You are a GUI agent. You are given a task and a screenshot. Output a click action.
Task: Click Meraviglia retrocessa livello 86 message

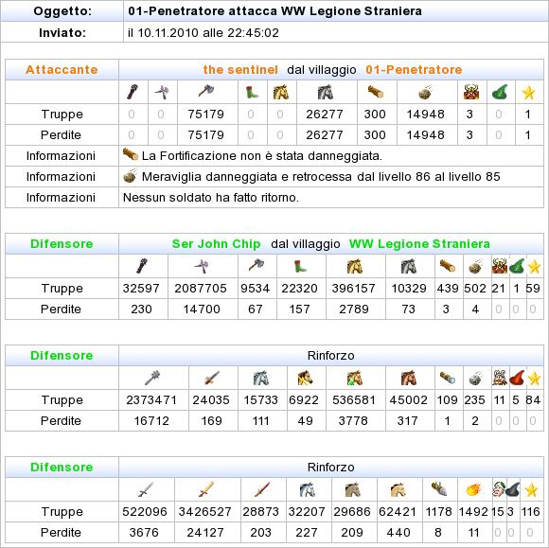point(321,177)
